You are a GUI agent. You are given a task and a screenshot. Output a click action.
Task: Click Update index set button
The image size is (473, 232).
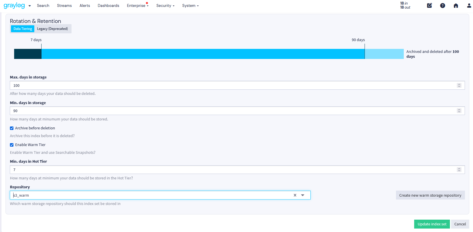click(432, 224)
